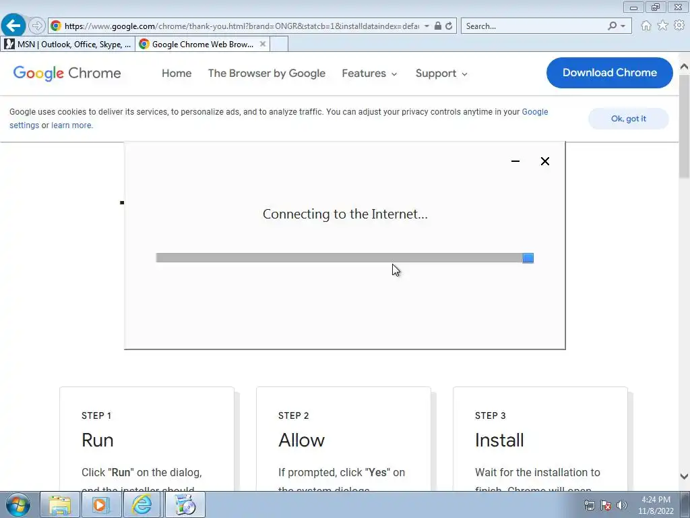Select the Google Chrome Web Browser tab

click(x=202, y=44)
